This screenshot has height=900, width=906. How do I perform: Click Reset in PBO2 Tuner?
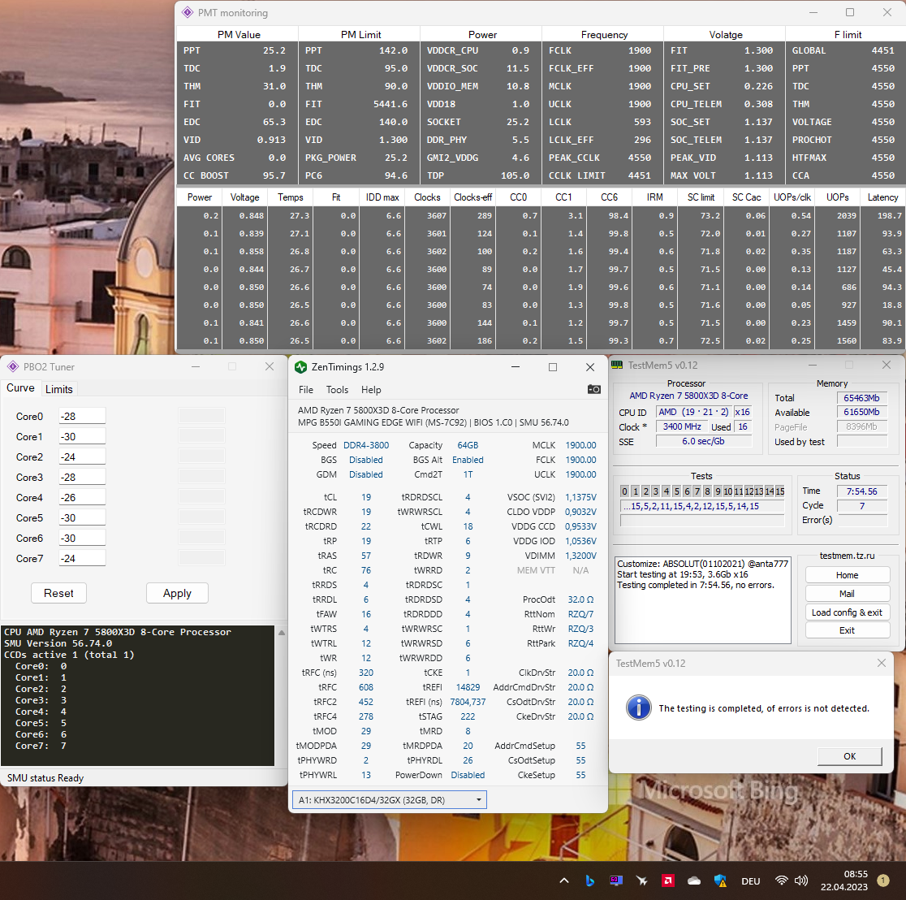click(58, 593)
